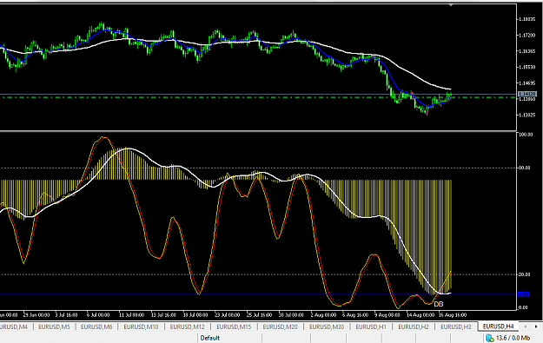
Task: Click the 23 Jul 00:00 time axis label
Action: click(227, 315)
